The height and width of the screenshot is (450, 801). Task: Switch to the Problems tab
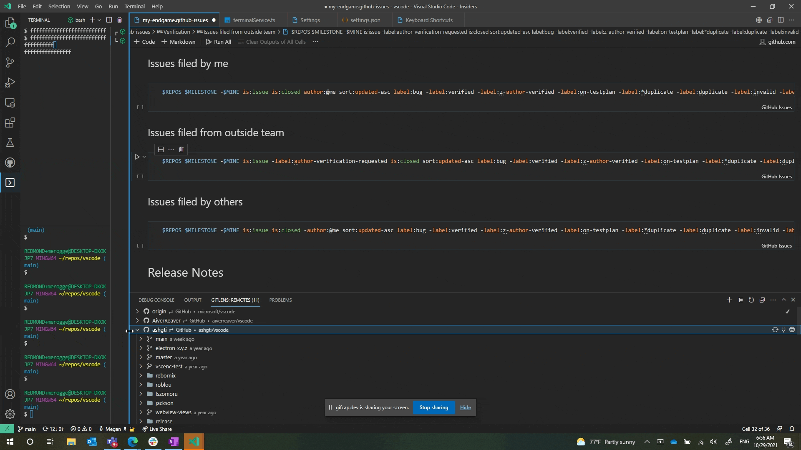(x=280, y=300)
